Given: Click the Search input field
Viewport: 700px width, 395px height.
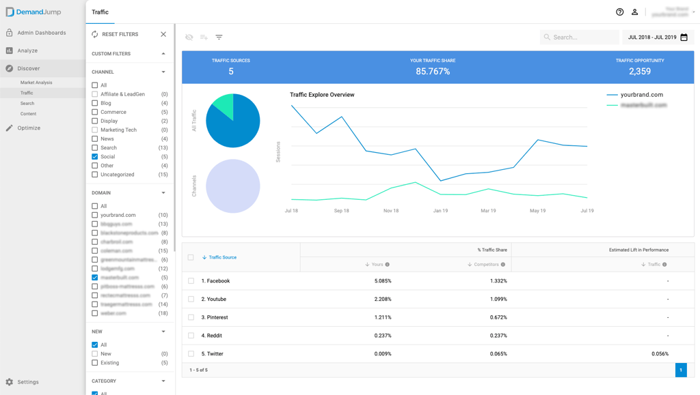Looking at the screenshot, I should click(580, 38).
